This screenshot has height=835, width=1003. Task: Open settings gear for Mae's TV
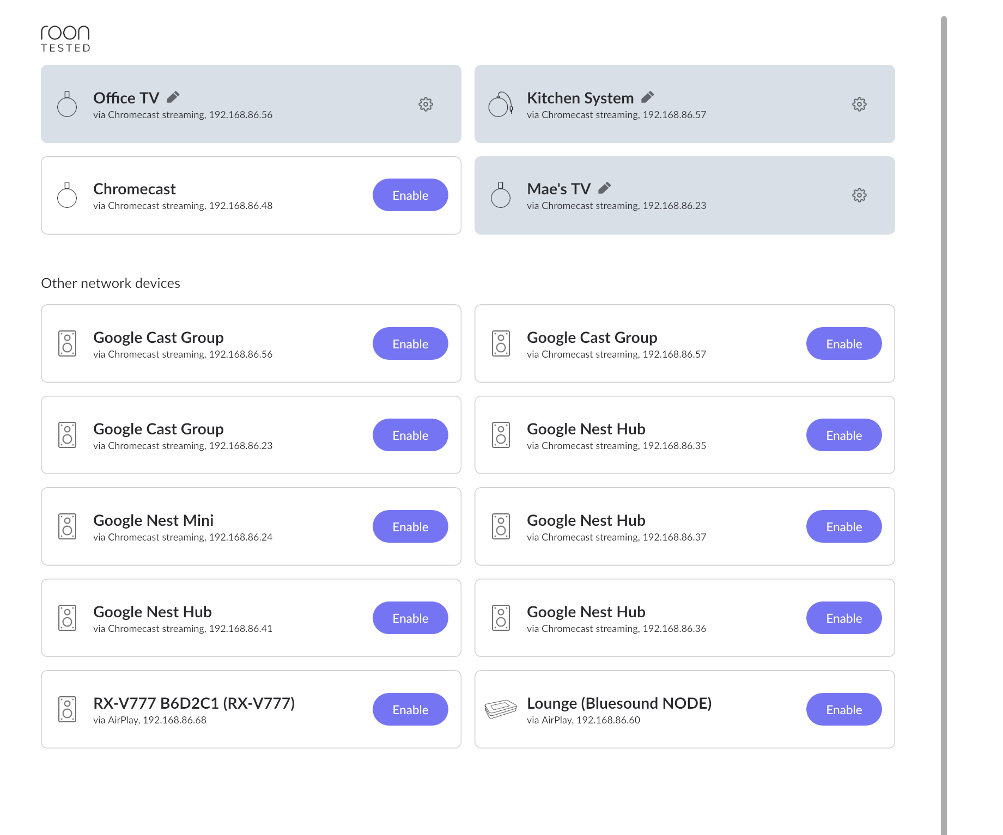point(859,195)
